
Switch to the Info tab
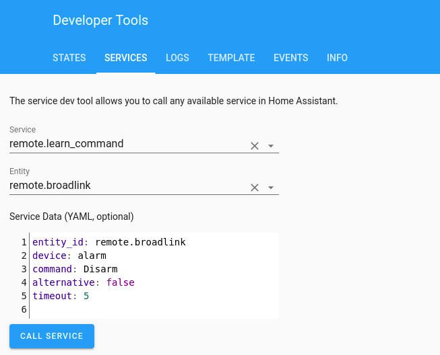coord(337,58)
